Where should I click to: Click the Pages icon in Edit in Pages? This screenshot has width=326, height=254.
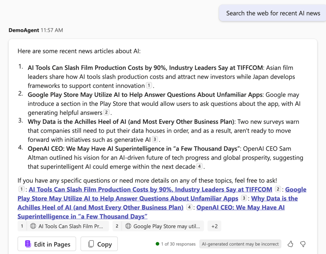tap(28, 244)
